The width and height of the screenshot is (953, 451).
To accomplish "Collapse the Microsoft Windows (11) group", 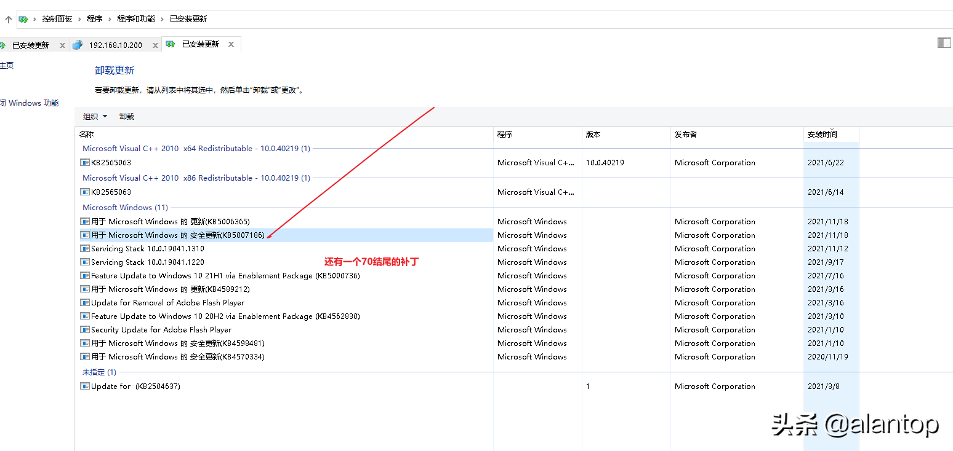I will tap(125, 208).
